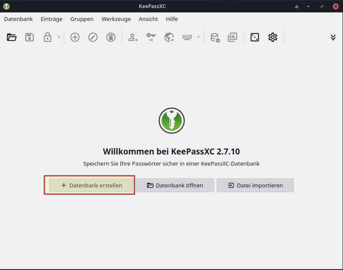Screen dimensions: 343x270
Task: Open the database reports chart icon
Action: coord(233,37)
